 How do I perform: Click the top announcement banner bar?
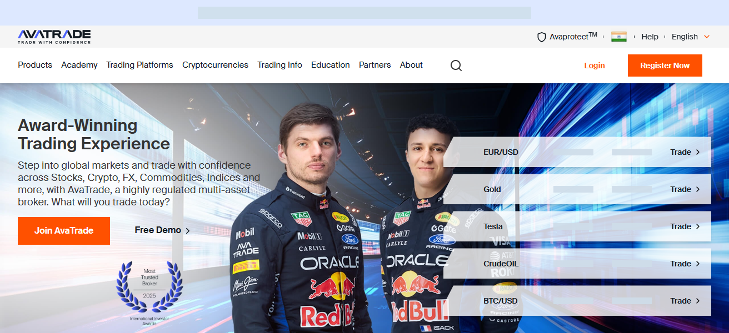[x=364, y=13]
